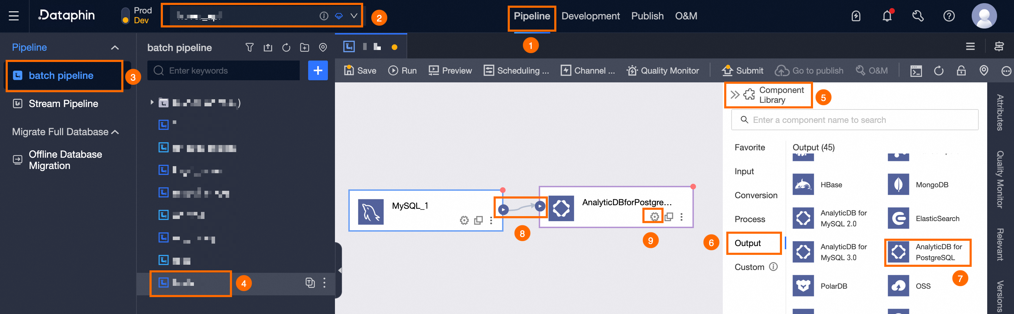This screenshot has width=1014, height=314.
Task: Choose the ElasticSearch output component
Action: point(924,219)
